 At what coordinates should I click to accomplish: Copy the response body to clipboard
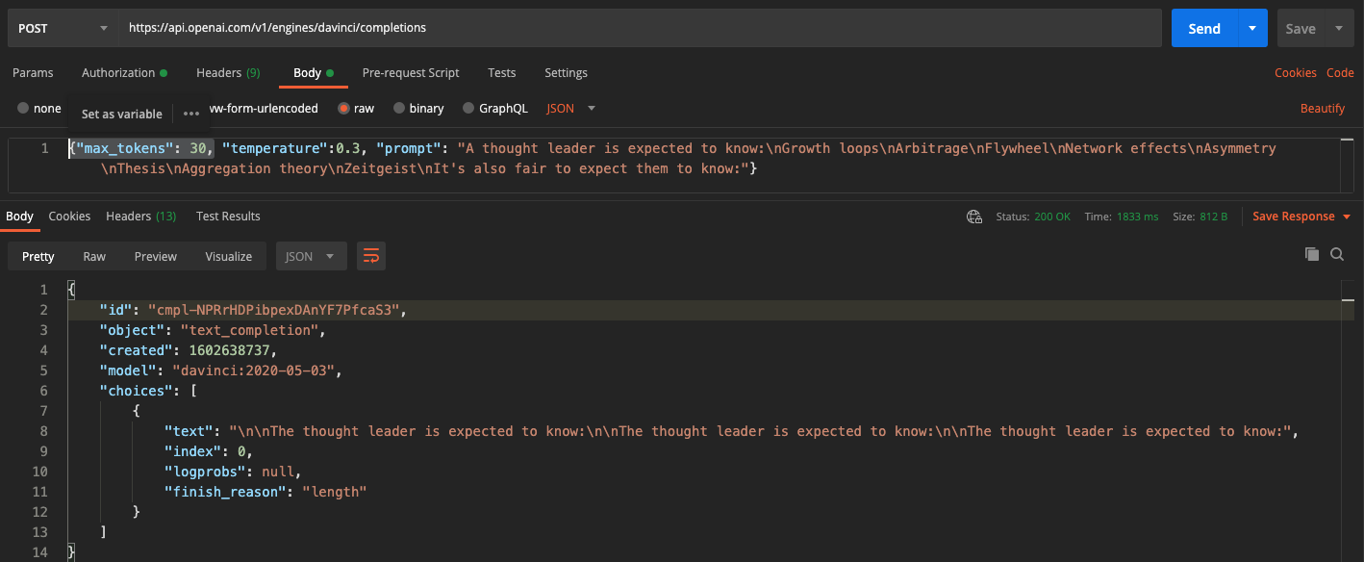click(x=1312, y=254)
